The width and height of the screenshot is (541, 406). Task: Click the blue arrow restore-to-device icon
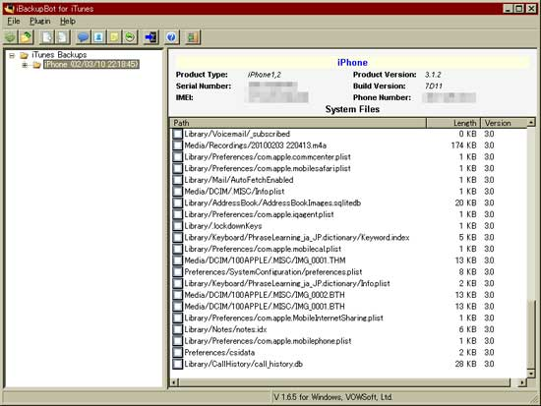(150, 37)
